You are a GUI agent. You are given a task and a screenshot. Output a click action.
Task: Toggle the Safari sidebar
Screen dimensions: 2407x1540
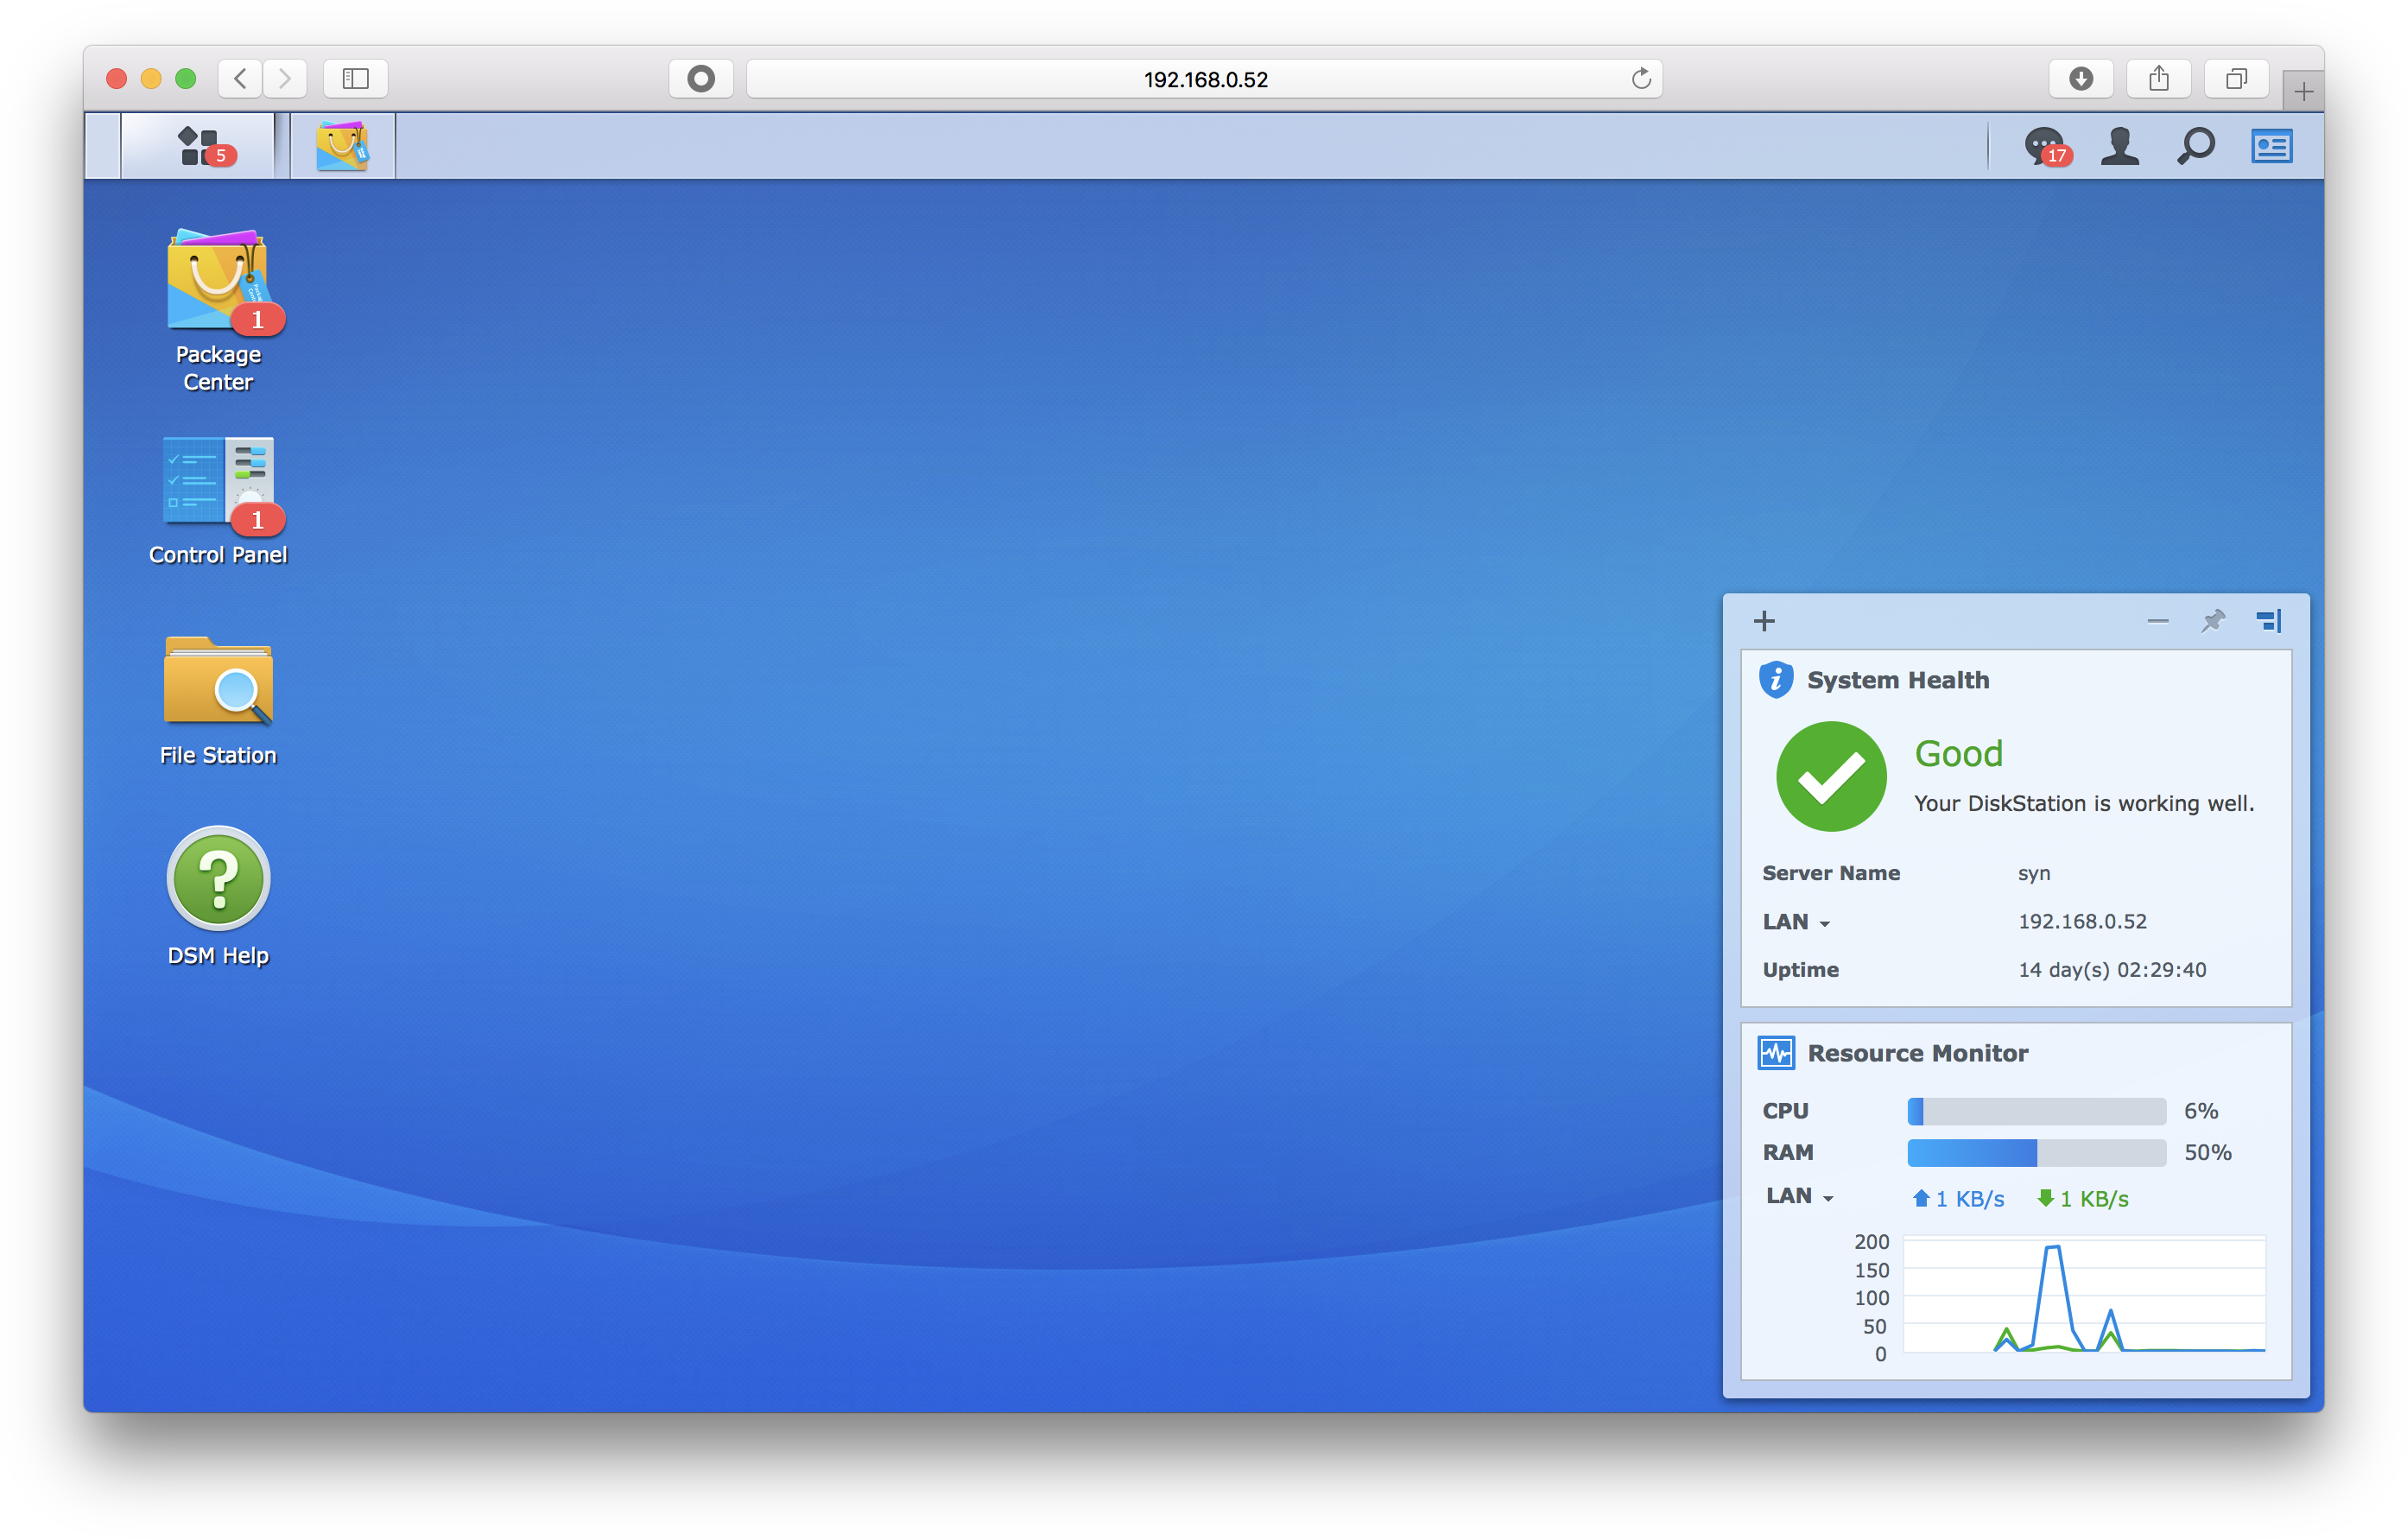[354, 78]
